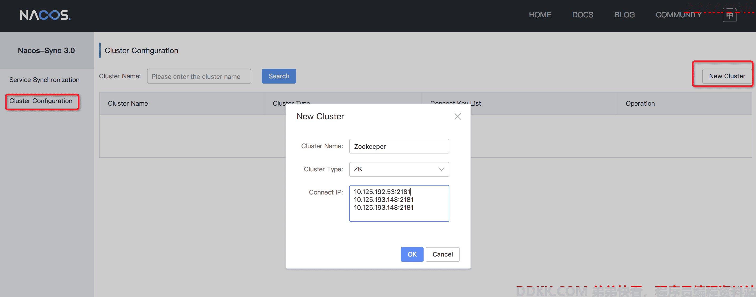Screen dimensions: 756x297
Task: Expand the Cluster Type dropdown arrow
Action: 441,169
